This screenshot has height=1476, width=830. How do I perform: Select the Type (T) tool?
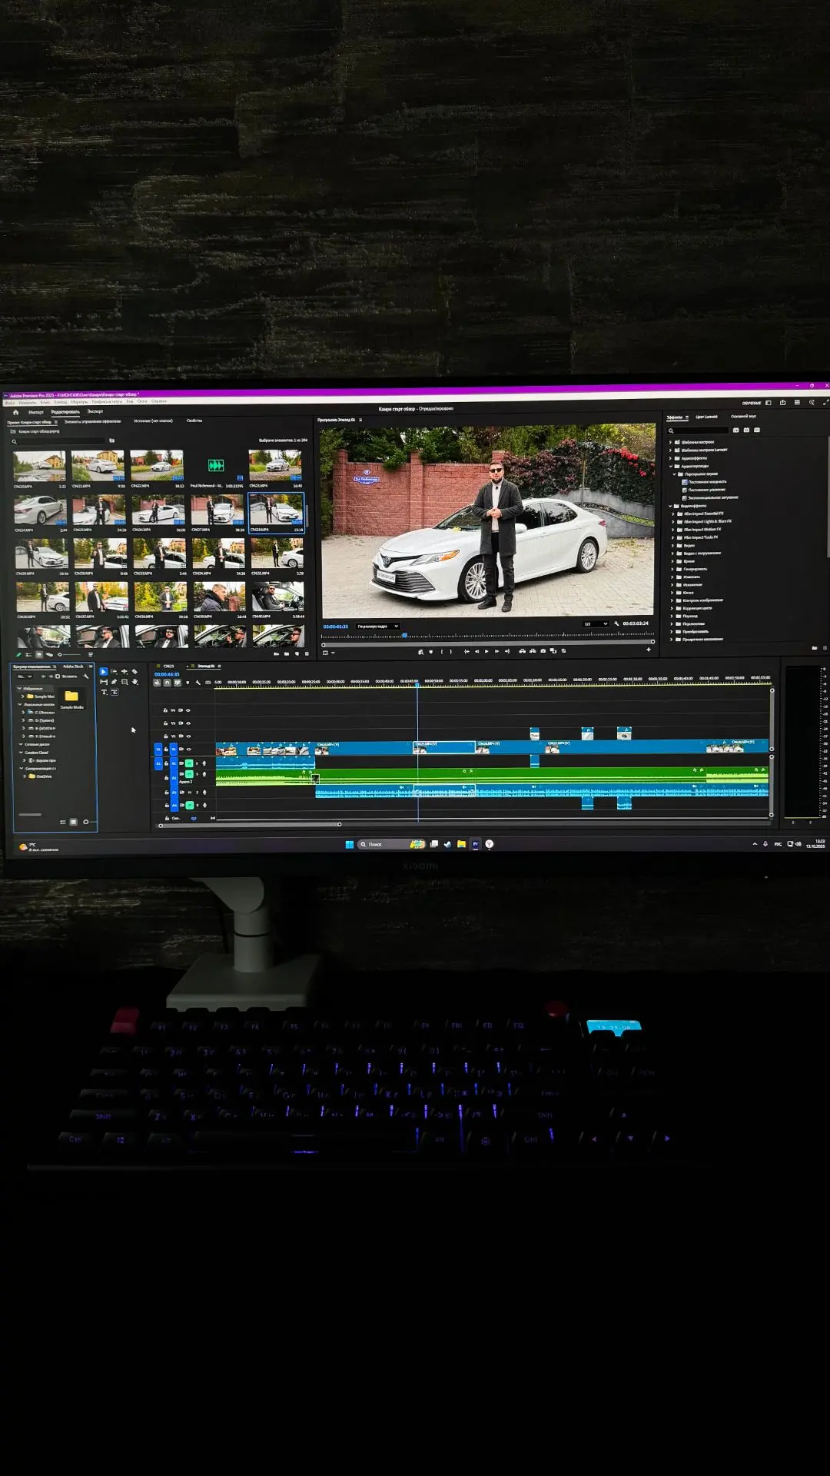click(104, 692)
